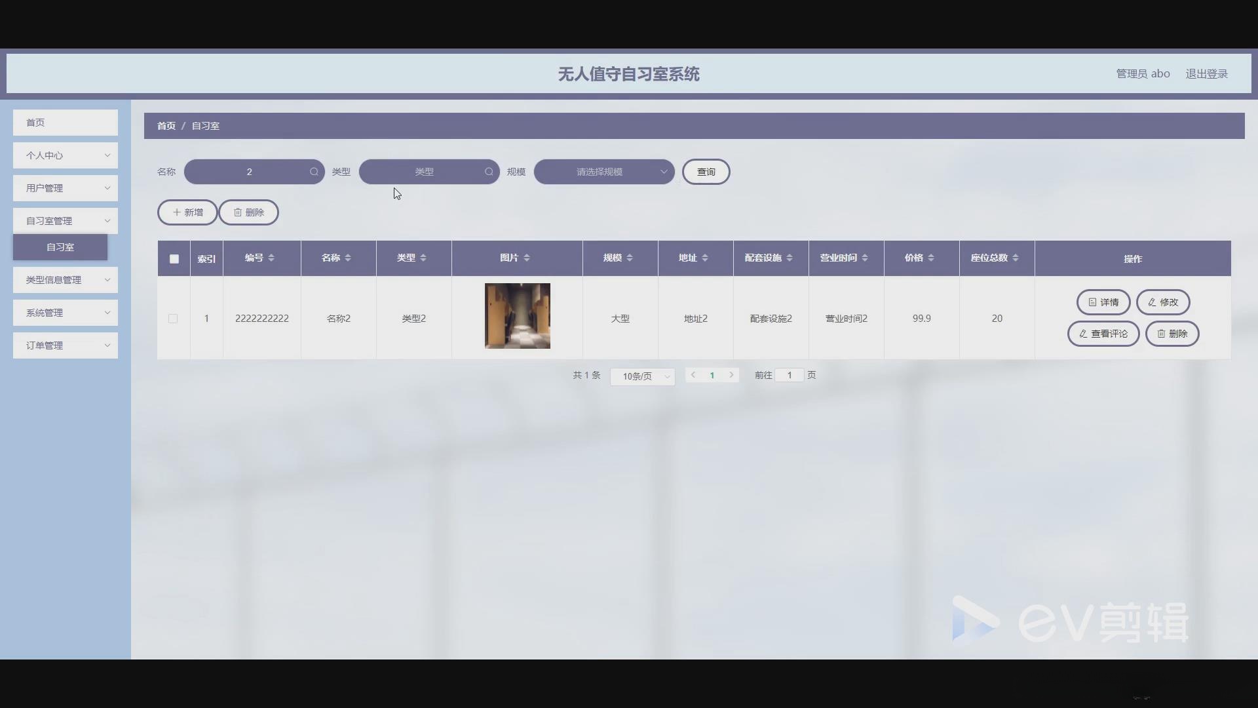Click the search icon in the 名称 field
The image size is (1258, 708).
(x=314, y=172)
